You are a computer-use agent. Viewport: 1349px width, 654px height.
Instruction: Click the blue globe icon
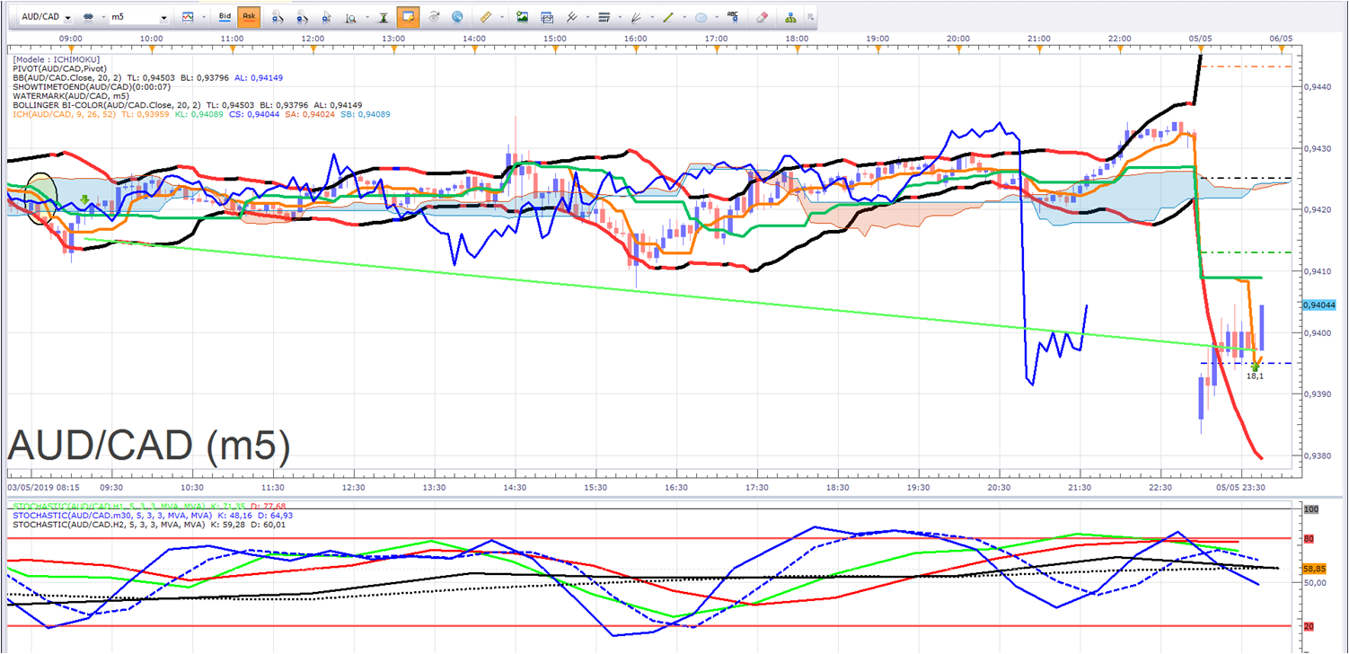(457, 17)
